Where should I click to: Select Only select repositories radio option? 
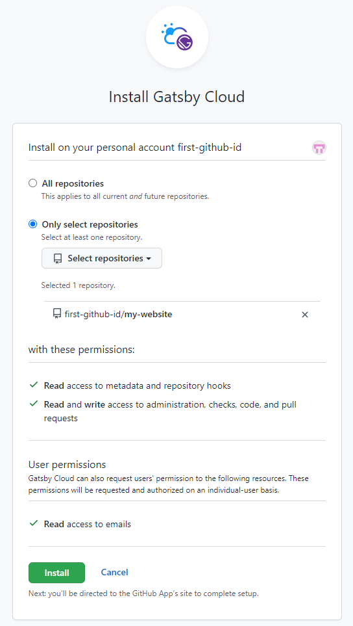pyautogui.click(x=32, y=224)
